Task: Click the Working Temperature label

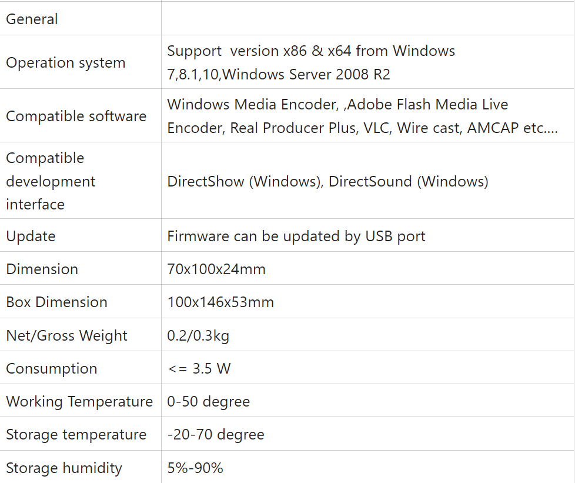Action: coord(79,401)
